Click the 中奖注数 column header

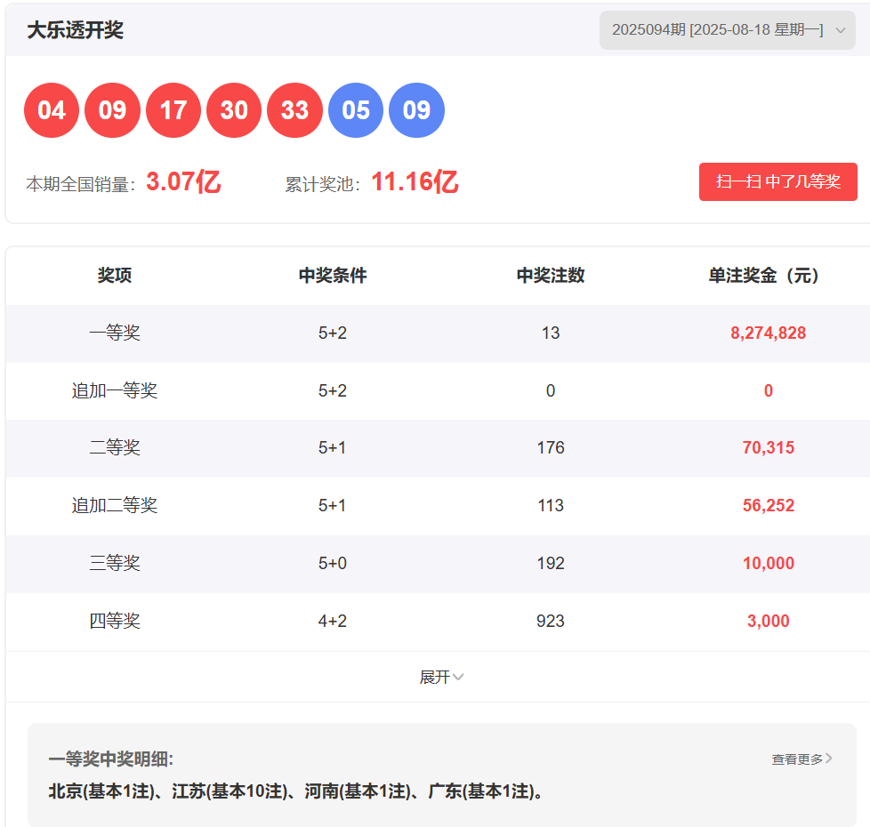[x=551, y=276]
